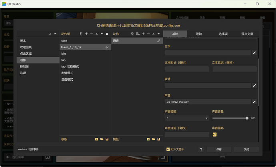Click the 文本延迟（毫秒）input field
This screenshot has width=276, height=167.
coord(234,69)
